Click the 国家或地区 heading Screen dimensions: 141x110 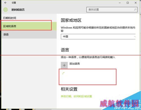click(71, 20)
